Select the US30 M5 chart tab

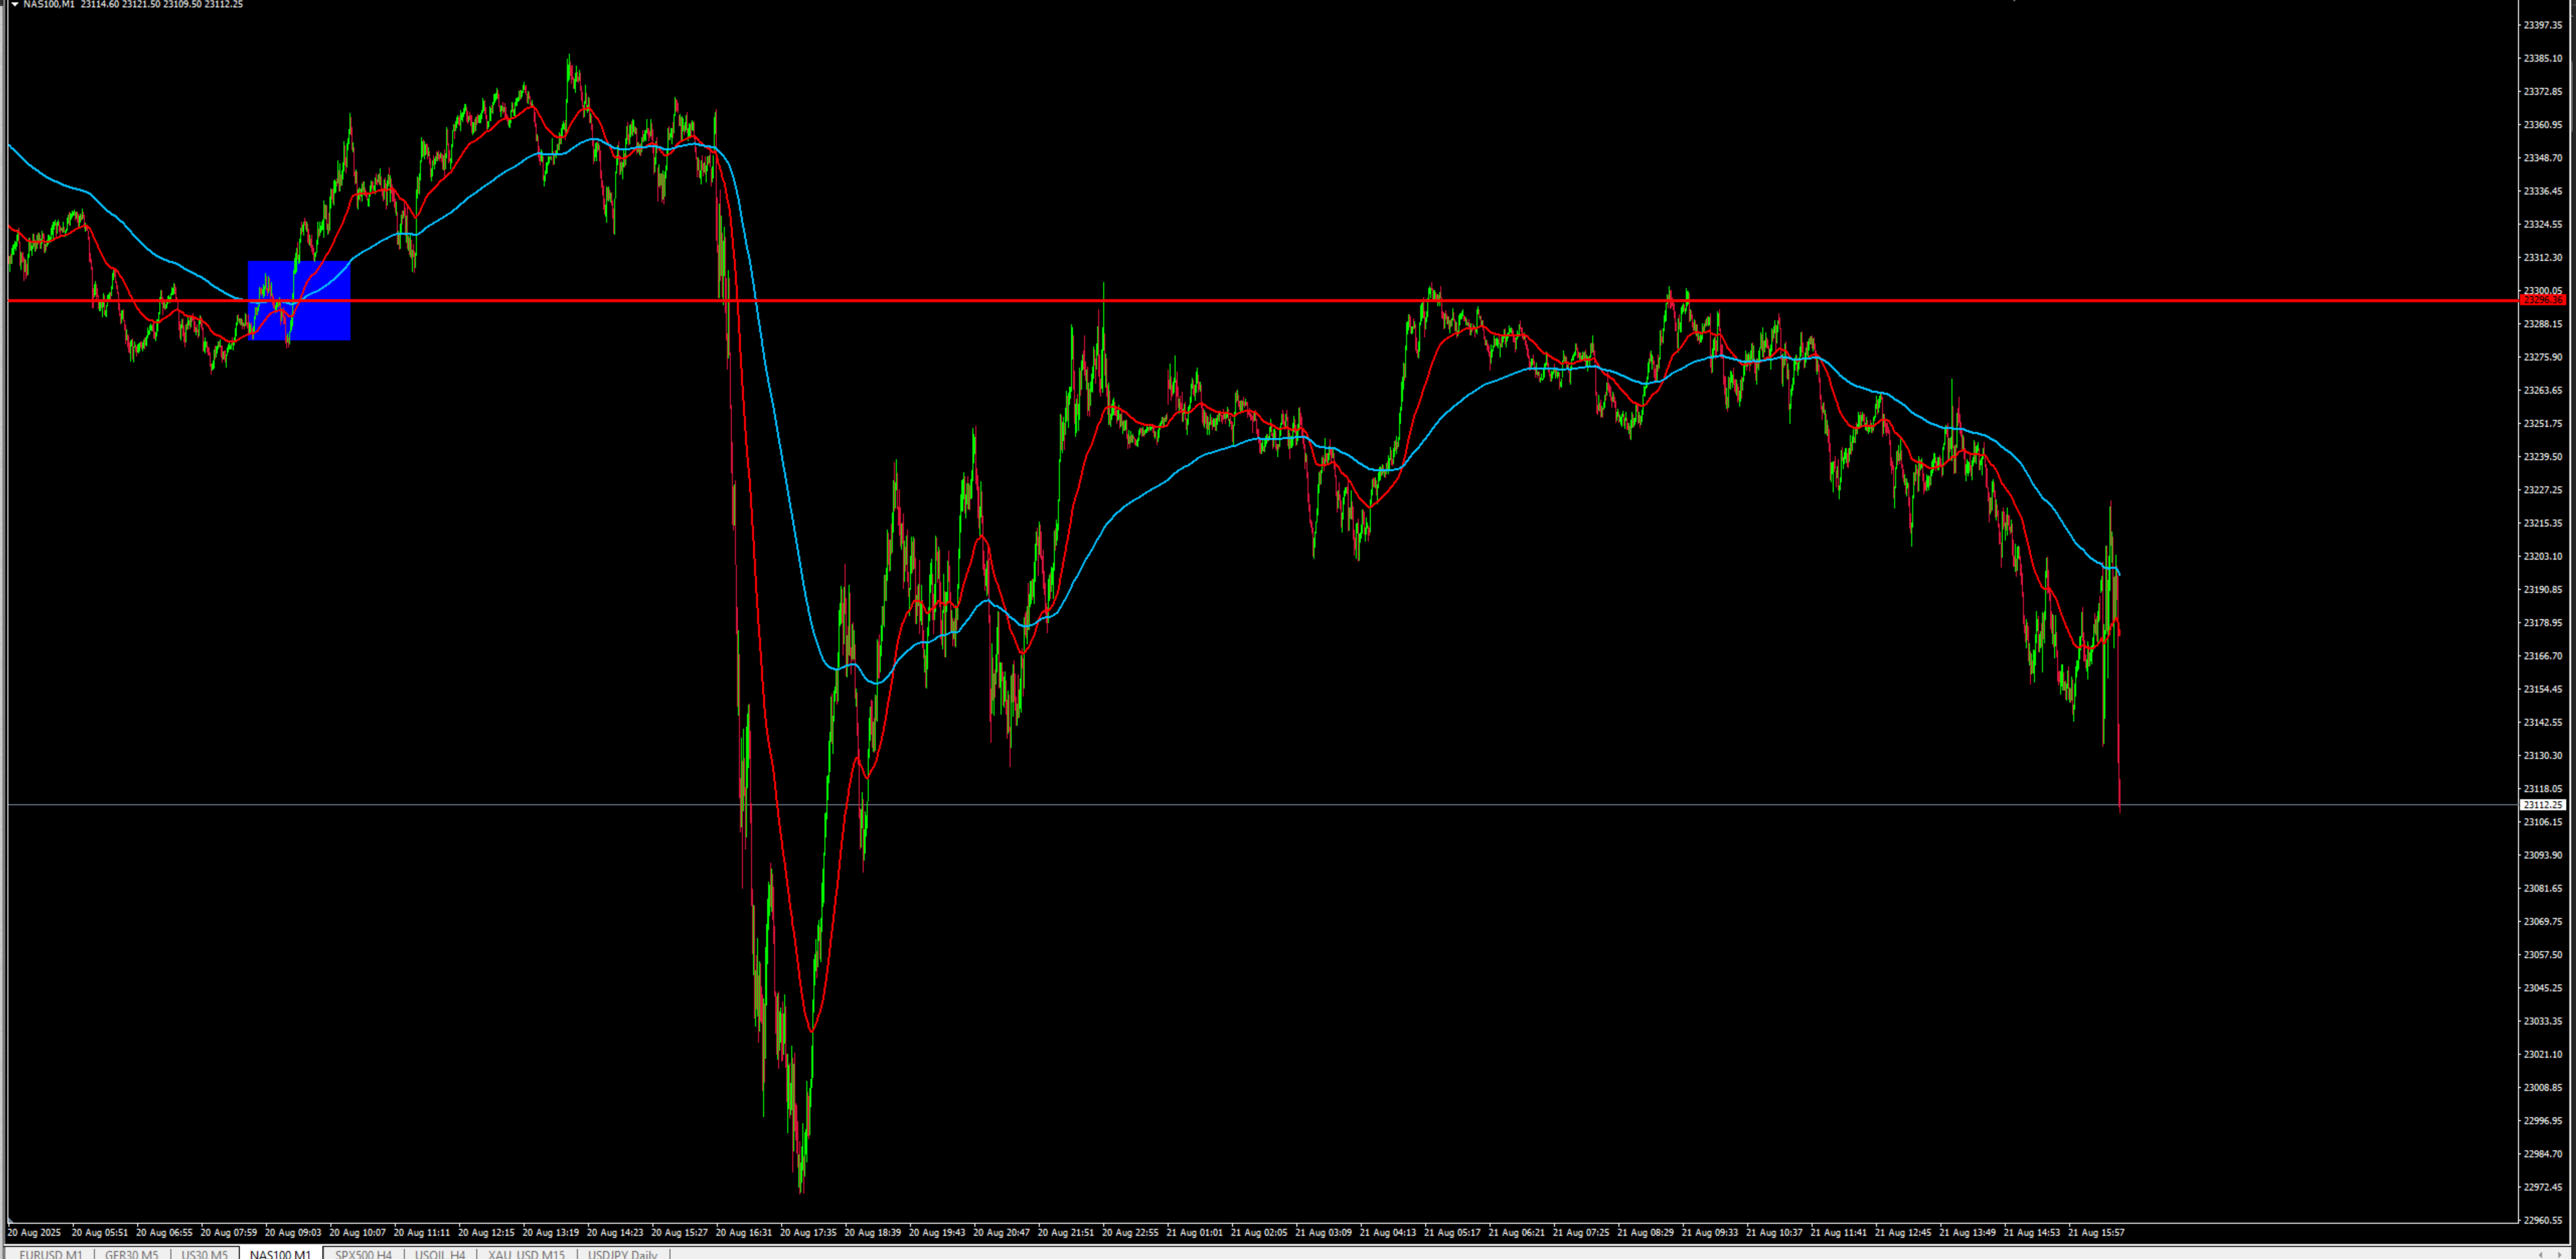click(204, 1254)
